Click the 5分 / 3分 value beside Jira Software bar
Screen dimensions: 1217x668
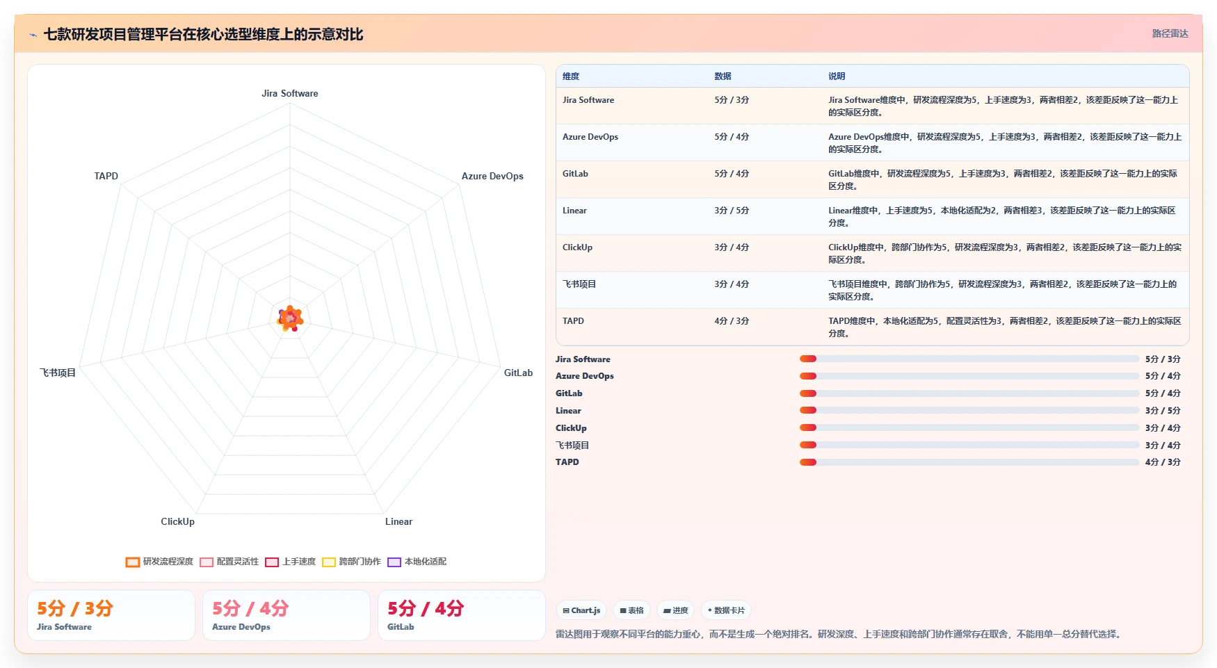click(x=1163, y=359)
